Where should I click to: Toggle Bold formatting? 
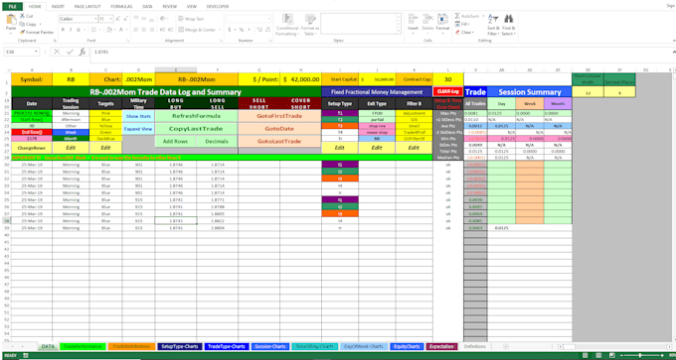point(63,30)
